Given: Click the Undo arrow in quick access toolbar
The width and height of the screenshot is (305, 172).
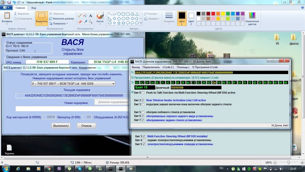Looking at the screenshot, I should click(x=14, y=2).
